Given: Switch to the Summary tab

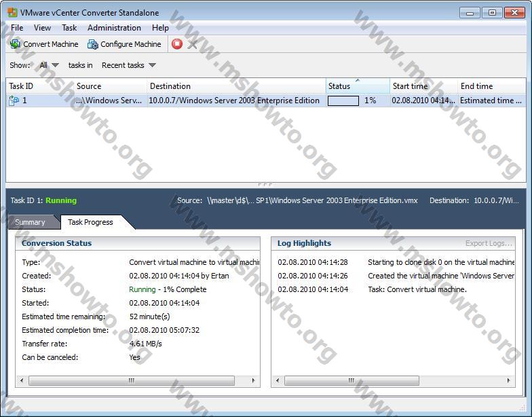Looking at the screenshot, I should [x=30, y=222].
